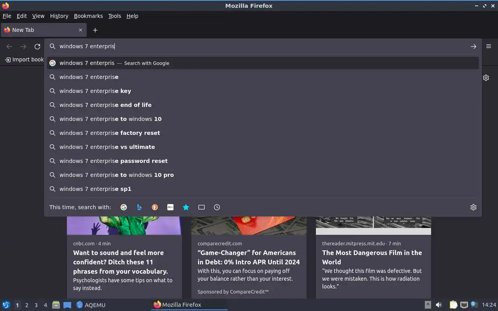Viewport: 498px width, 311px height.
Task: Click the network tray icon
Action: pyautogui.click(x=464, y=305)
